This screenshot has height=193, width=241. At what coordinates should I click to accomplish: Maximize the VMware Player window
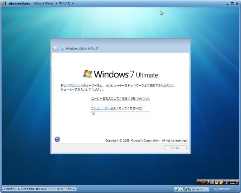point(232,3)
